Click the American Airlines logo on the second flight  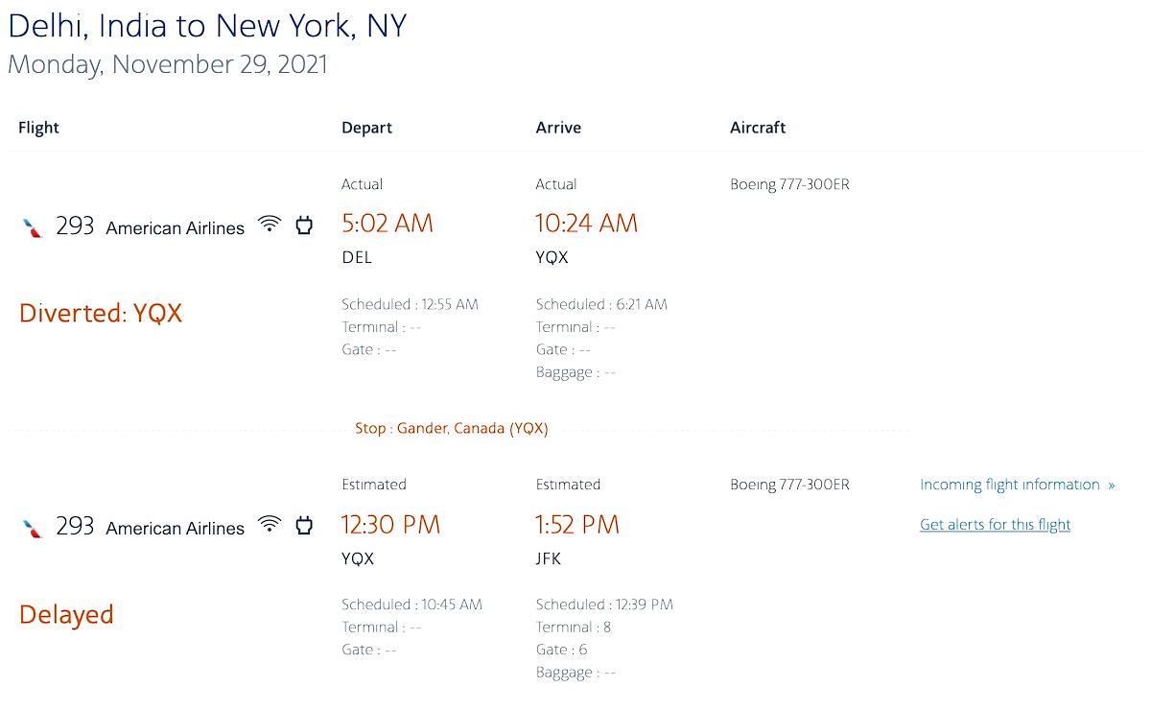coord(33,528)
